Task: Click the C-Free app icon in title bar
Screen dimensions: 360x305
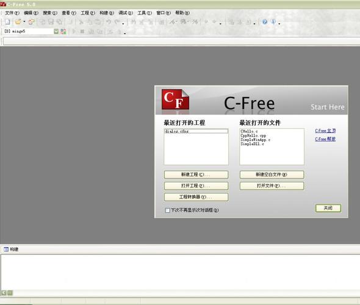Action: (3, 4)
